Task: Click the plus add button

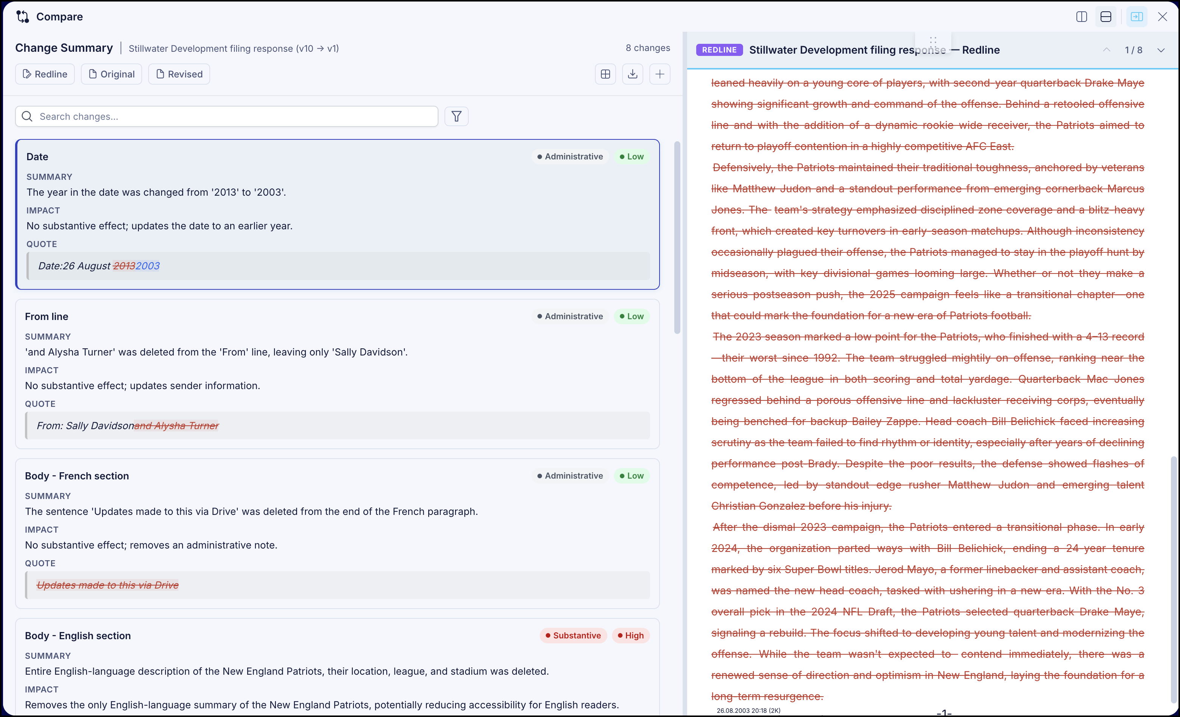Action: (660, 74)
